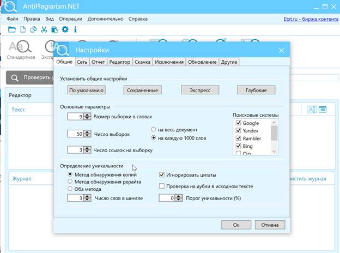Choose Метод обнаружения рерайта radio
The height and width of the screenshot is (253, 340).
pos(70,182)
